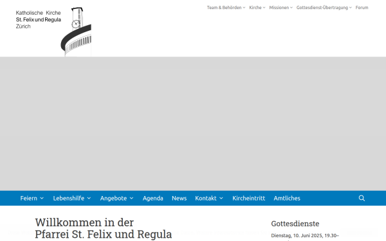Click the Willkommen in der Pfarrei heading

104,228
